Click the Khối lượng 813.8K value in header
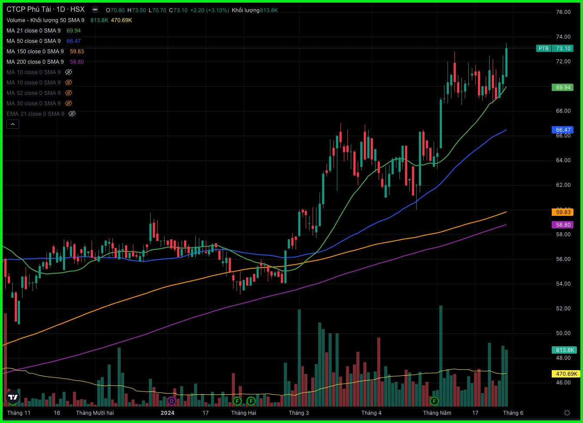The image size is (583, 423). [x=255, y=10]
